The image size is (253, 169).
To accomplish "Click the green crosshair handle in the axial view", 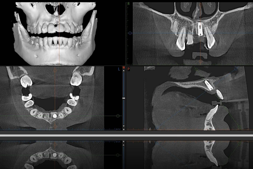I will [118, 116].
